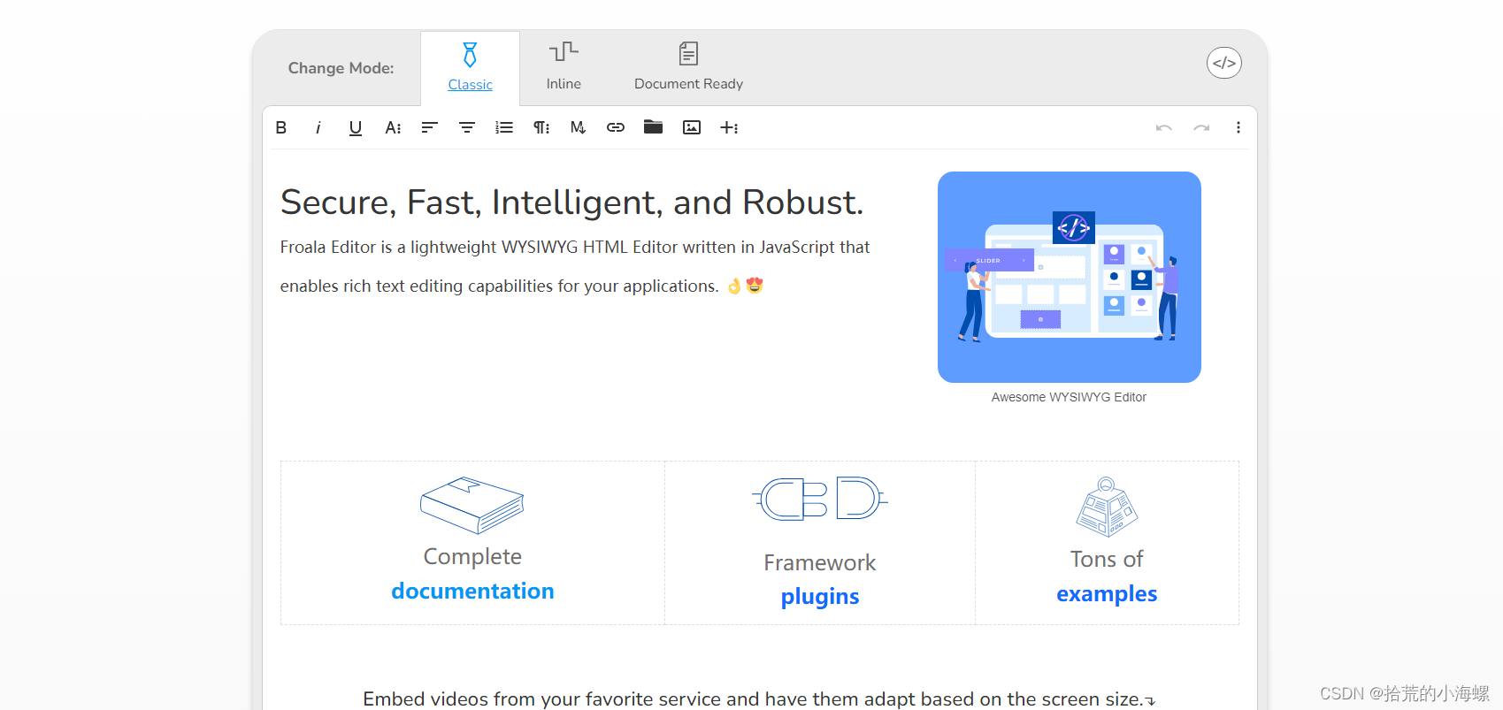Select the WYSIWYG editor illustration image

coord(1070,277)
